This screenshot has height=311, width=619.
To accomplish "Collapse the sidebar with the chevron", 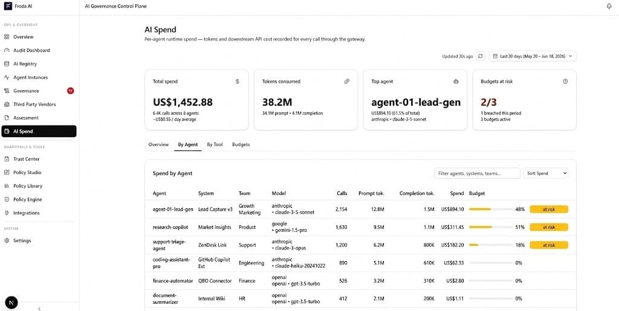I will 39,309.
